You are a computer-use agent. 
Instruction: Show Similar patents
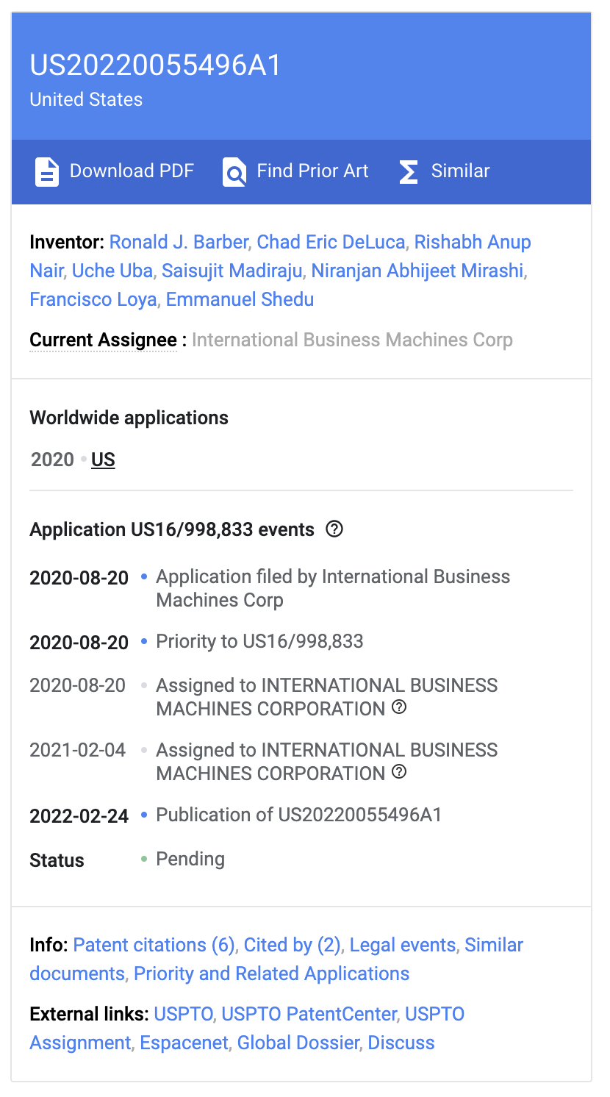[x=444, y=171]
